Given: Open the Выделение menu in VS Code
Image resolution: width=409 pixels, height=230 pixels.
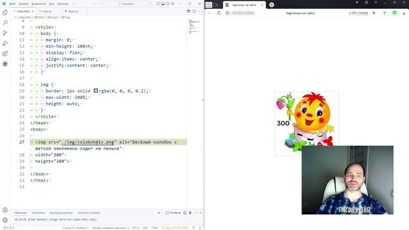Looking at the screenshot, I should (38, 4).
